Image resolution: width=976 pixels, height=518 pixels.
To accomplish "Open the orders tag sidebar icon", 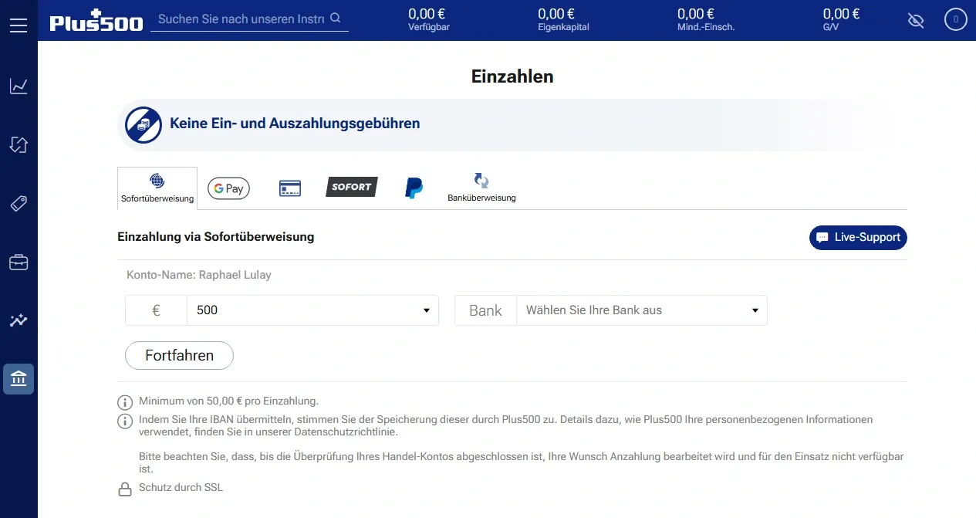I will pos(19,203).
